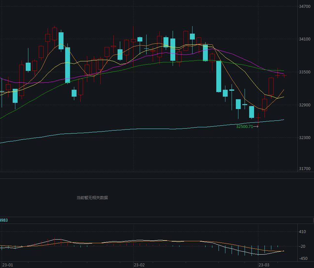Image resolution: width=314 pixels, height=268 pixels.
Task: Select the last candlestick at the chart's right end
Action: [284, 75]
